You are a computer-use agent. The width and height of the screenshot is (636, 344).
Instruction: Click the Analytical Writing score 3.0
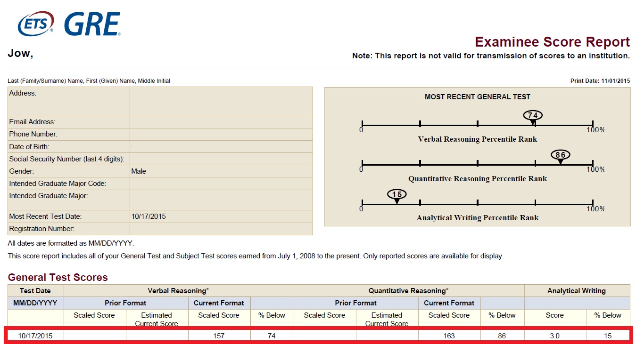[555, 336]
